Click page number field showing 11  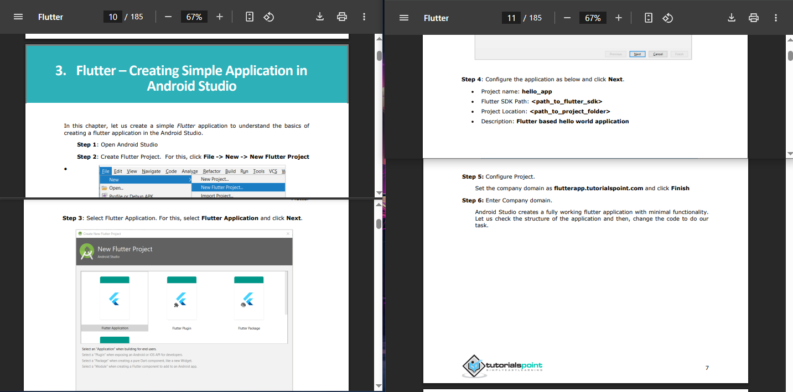511,18
